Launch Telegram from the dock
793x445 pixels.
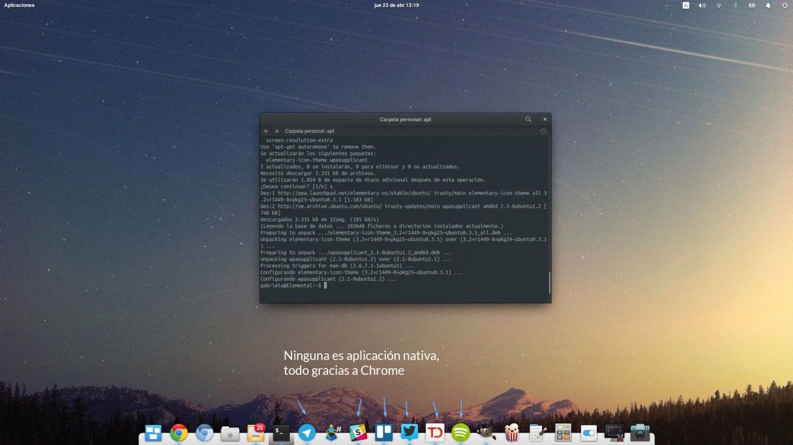click(307, 432)
